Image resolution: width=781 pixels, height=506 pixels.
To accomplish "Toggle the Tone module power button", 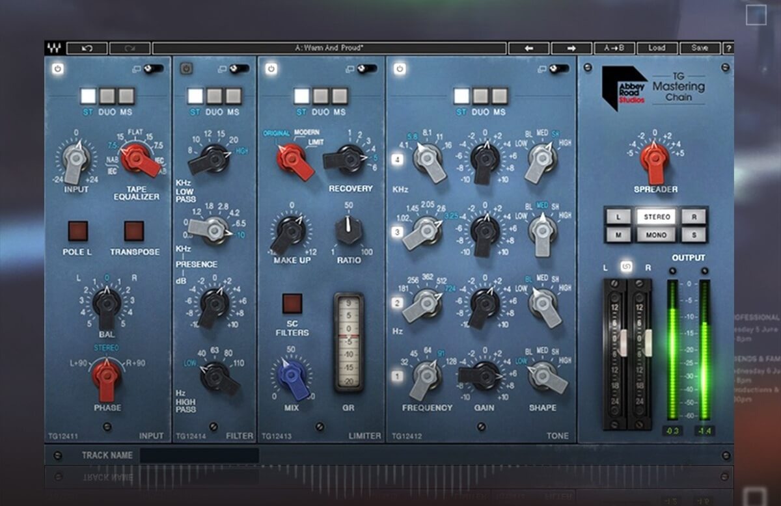I will [400, 68].
